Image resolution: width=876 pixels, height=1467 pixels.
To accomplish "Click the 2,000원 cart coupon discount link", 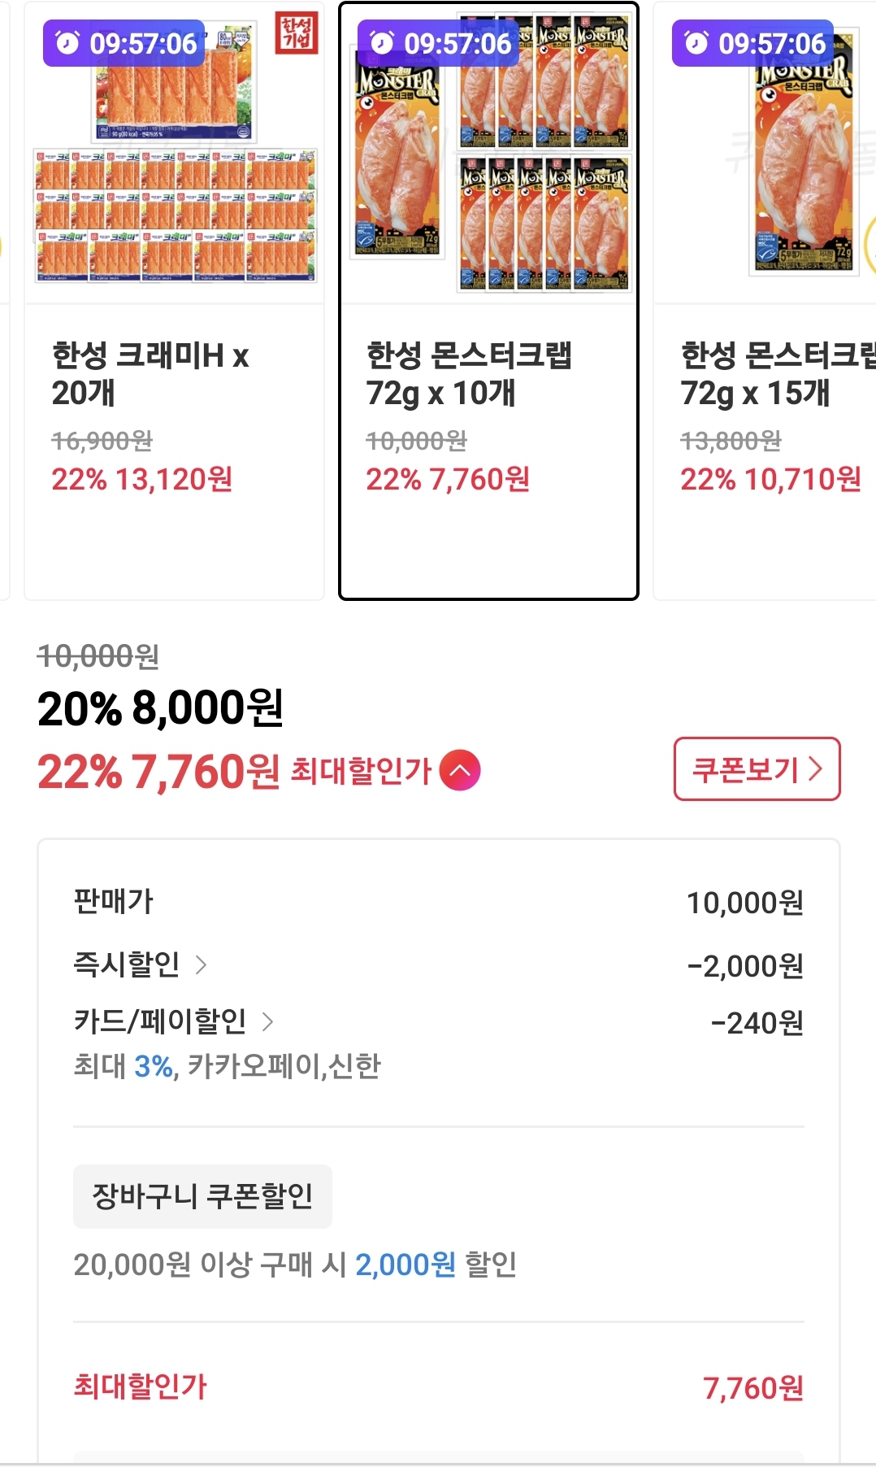I will click(405, 1265).
